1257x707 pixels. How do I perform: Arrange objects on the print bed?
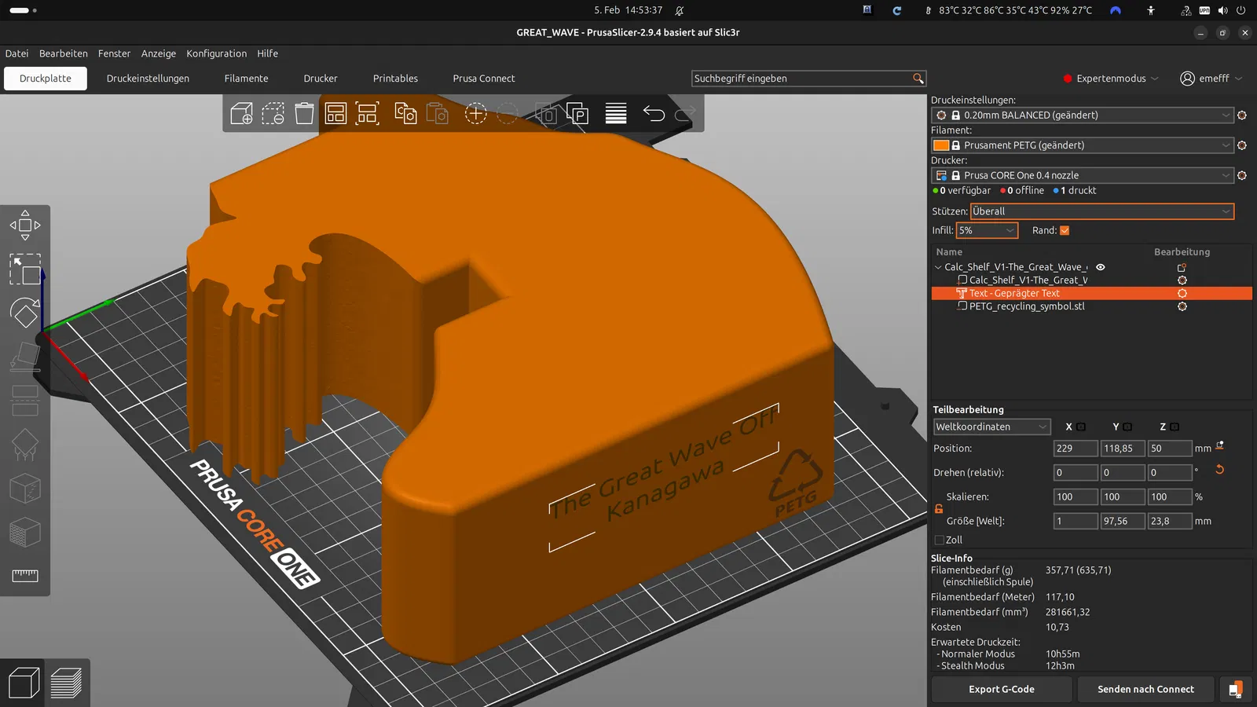coord(335,114)
